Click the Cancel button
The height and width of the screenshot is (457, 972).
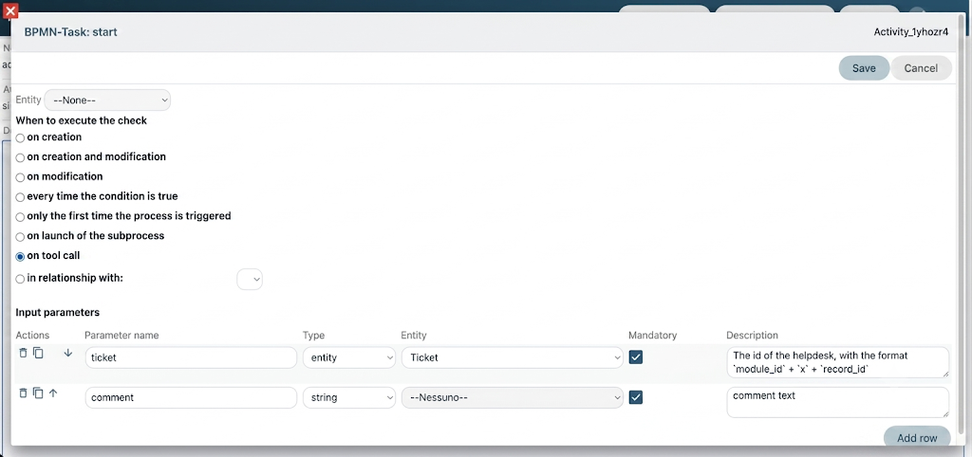pos(921,68)
